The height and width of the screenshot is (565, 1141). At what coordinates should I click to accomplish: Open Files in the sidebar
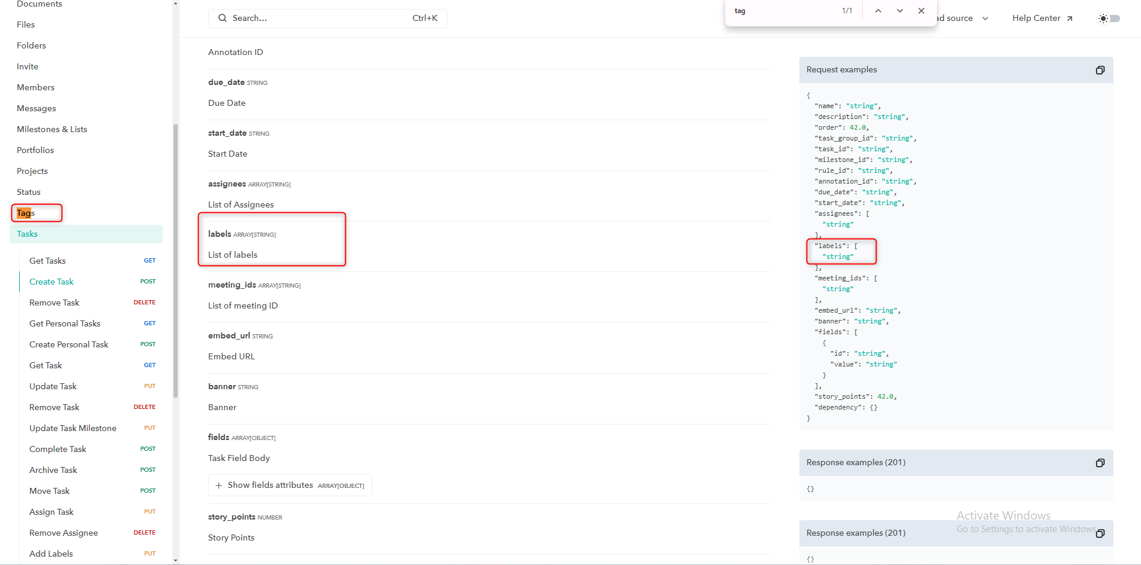[26, 25]
